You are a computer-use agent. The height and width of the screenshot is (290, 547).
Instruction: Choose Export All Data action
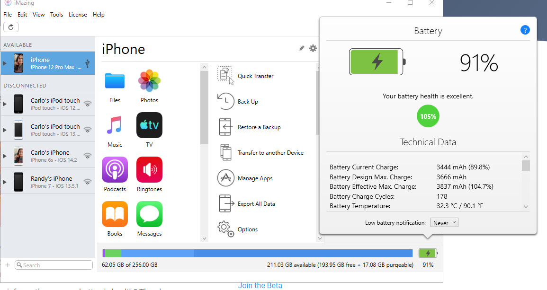(256, 204)
